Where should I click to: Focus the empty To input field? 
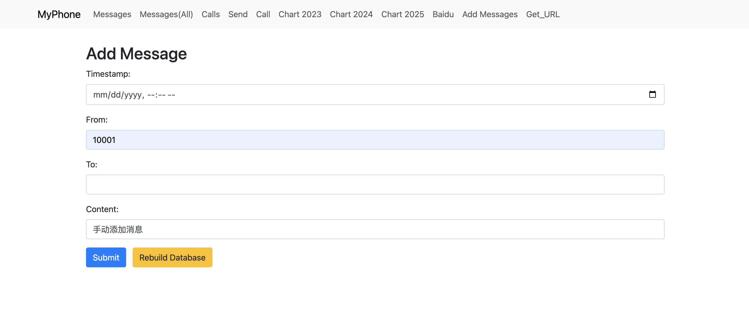coord(375,184)
